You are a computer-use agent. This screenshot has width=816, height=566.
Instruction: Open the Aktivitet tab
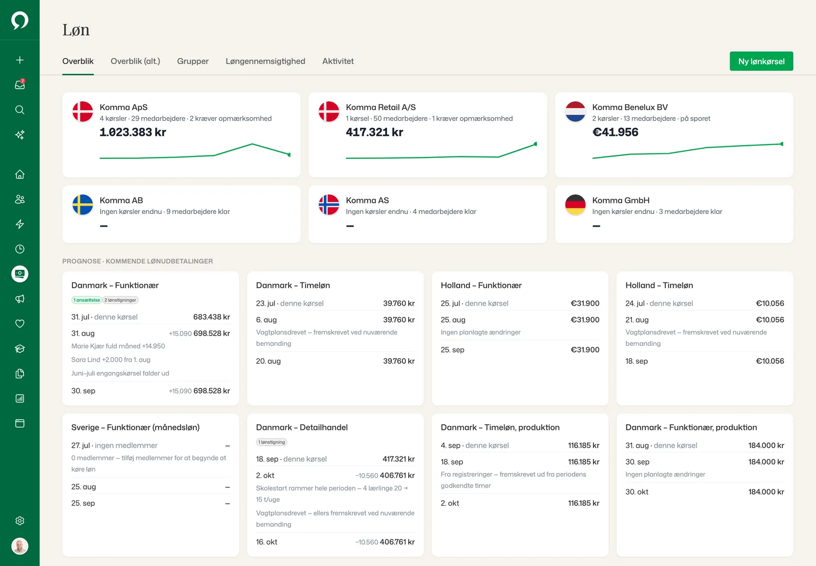coord(338,61)
